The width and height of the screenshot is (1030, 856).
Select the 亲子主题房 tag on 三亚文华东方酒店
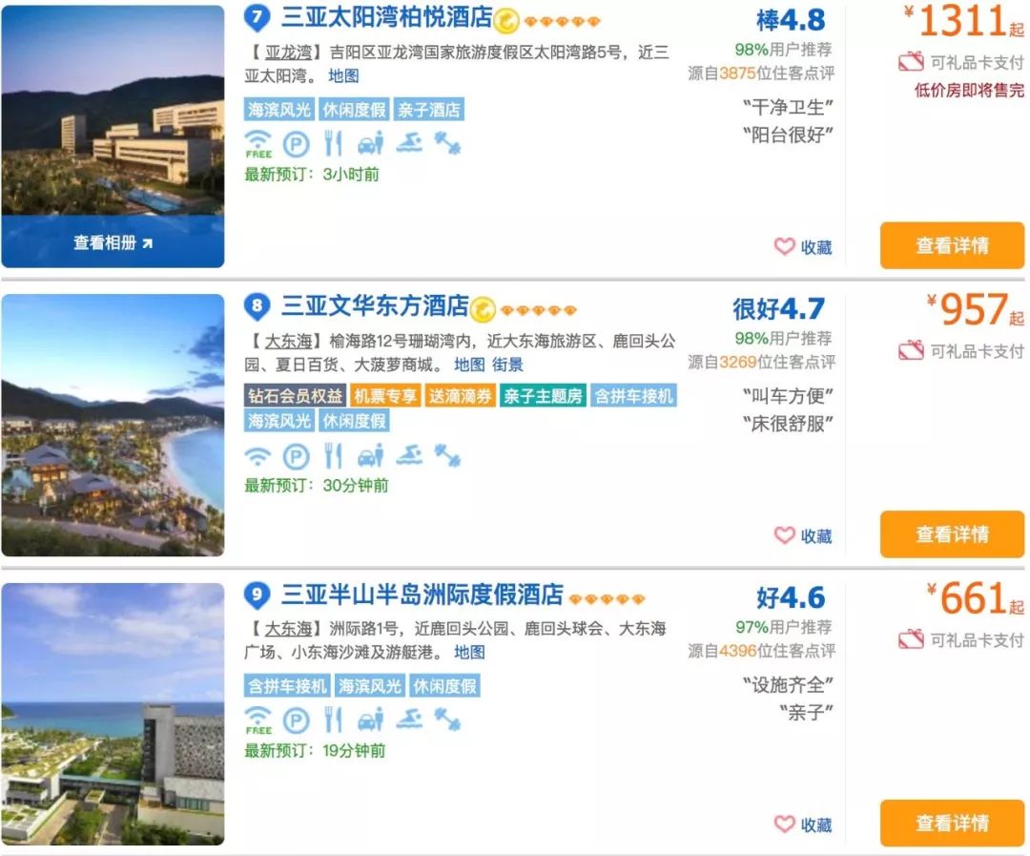pos(543,396)
